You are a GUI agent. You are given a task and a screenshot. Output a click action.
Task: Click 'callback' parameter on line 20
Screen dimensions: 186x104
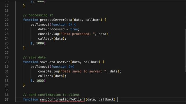[x=93, y=20]
